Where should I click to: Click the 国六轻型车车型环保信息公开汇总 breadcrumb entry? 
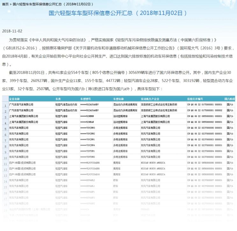[53, 4]
